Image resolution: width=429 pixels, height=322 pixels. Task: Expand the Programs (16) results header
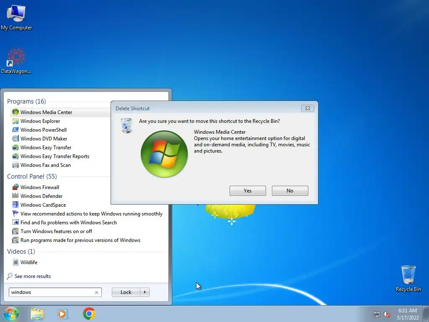pyautogui.click(x=26, y=101)
